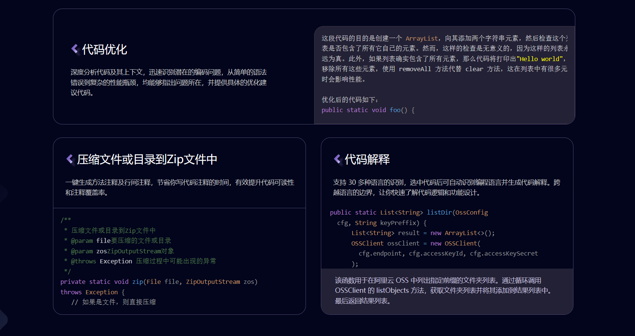This screenshot has height=336, width=635.
Task: Click the 阿里云 OSS explanation result panel
Action: (x=447, y=291)
